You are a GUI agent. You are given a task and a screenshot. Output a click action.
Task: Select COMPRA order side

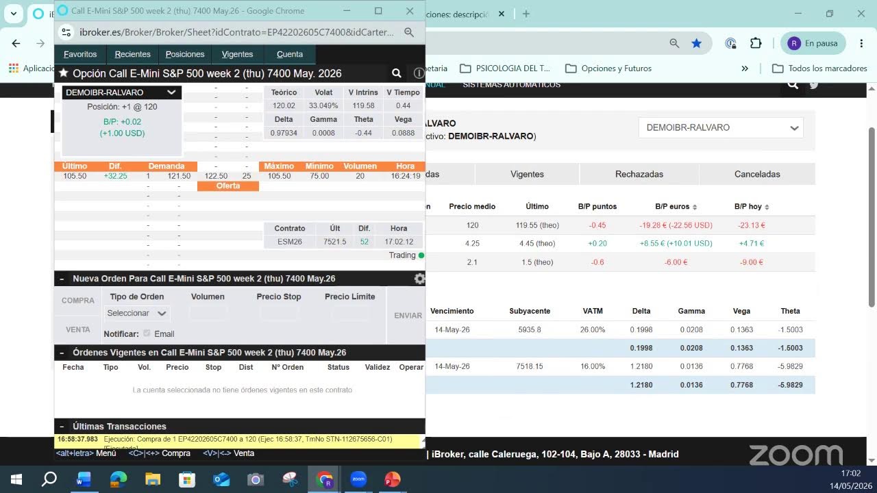(78, 301)
